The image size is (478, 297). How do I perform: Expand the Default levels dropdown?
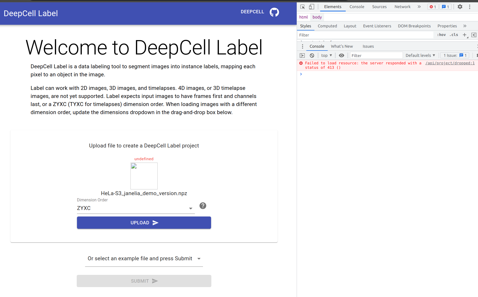pyautogui.click(x=420, y=55)
